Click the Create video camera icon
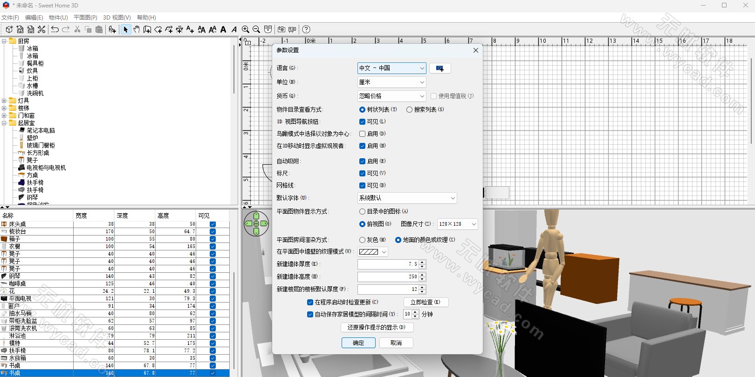This screenshot has height=377, width=755. click(x=292, y=29)
